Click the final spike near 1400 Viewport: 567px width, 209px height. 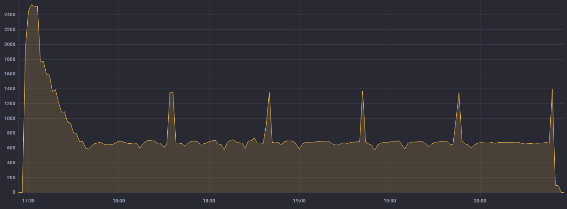552,89
